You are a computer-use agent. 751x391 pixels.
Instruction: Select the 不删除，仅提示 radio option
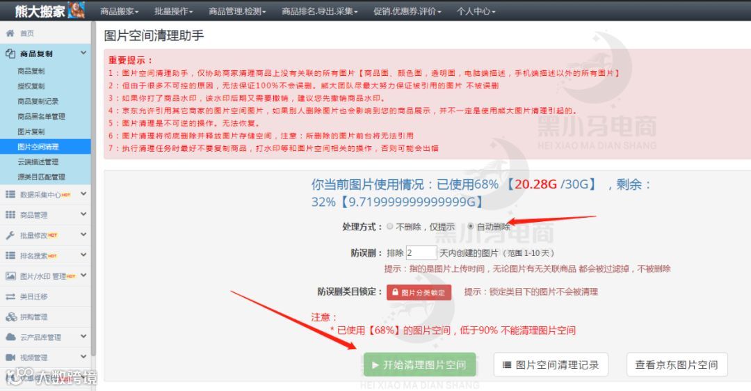(390, 226)
